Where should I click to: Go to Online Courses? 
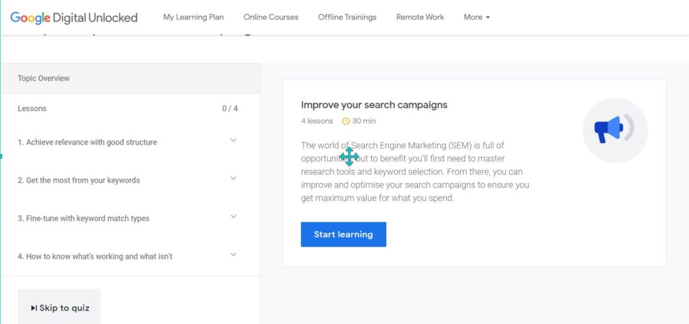coord(270,17)
